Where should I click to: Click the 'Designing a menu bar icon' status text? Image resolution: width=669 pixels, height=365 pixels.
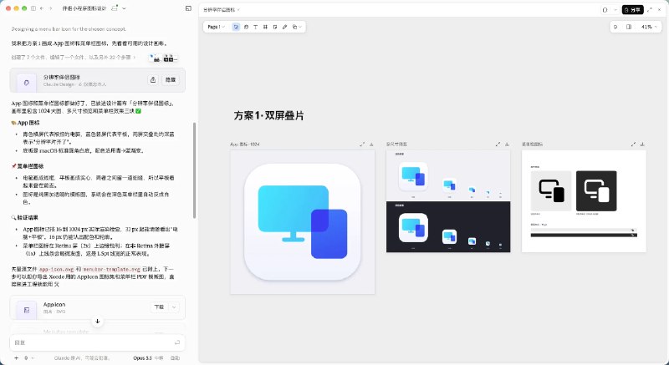coord(69,29)
